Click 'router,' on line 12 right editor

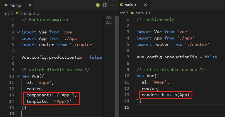[150, 89]
